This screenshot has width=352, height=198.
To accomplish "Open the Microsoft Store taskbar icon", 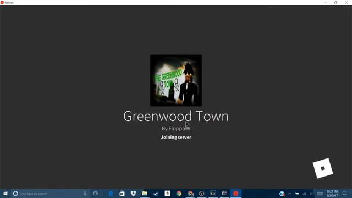I will [122, 193].
